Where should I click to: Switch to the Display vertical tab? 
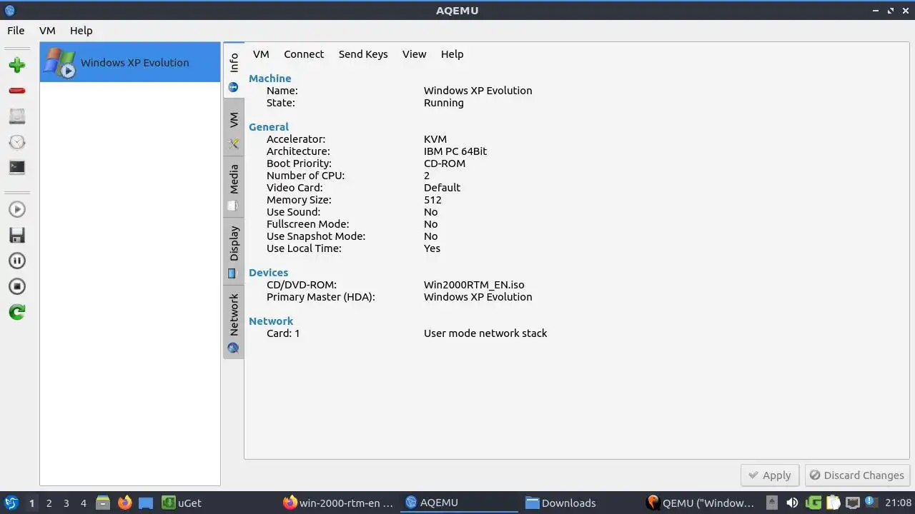pyautogui.click(x=234, y=251)
